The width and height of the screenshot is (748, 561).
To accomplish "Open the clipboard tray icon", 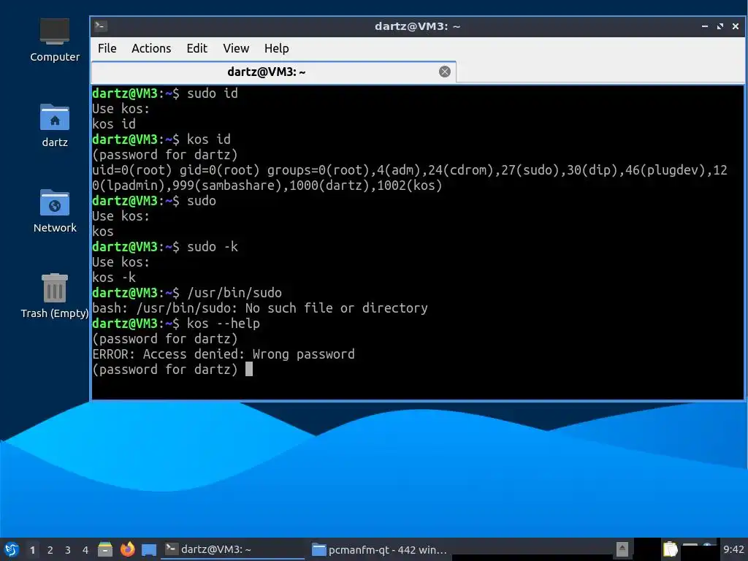I will pos(671,549).
